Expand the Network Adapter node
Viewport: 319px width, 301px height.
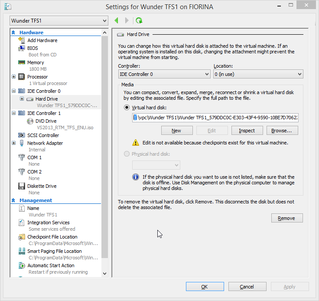click(x=13, y=143)
